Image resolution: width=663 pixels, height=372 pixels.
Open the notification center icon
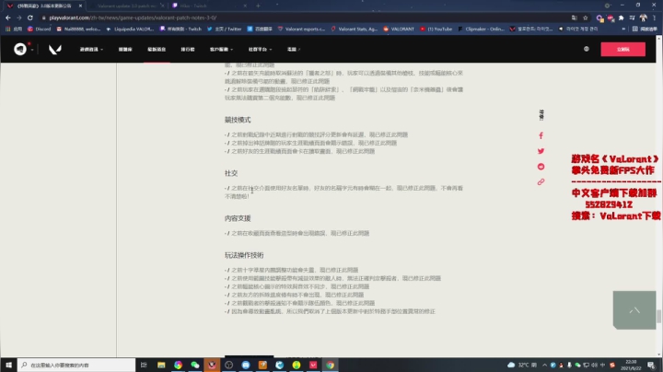click(x=652, y=365)
